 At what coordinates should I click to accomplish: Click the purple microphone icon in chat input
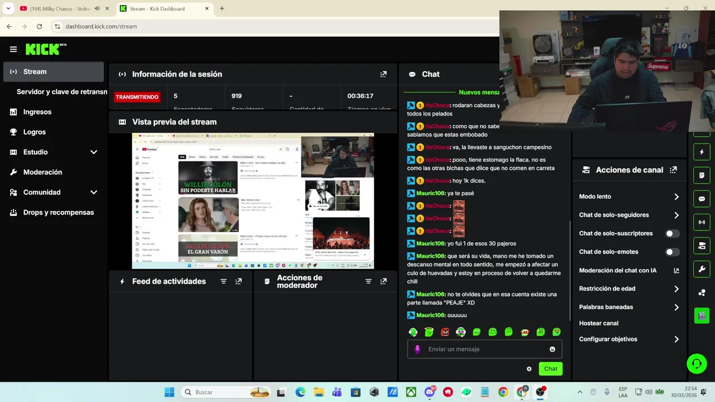click(x=417, y=349)
